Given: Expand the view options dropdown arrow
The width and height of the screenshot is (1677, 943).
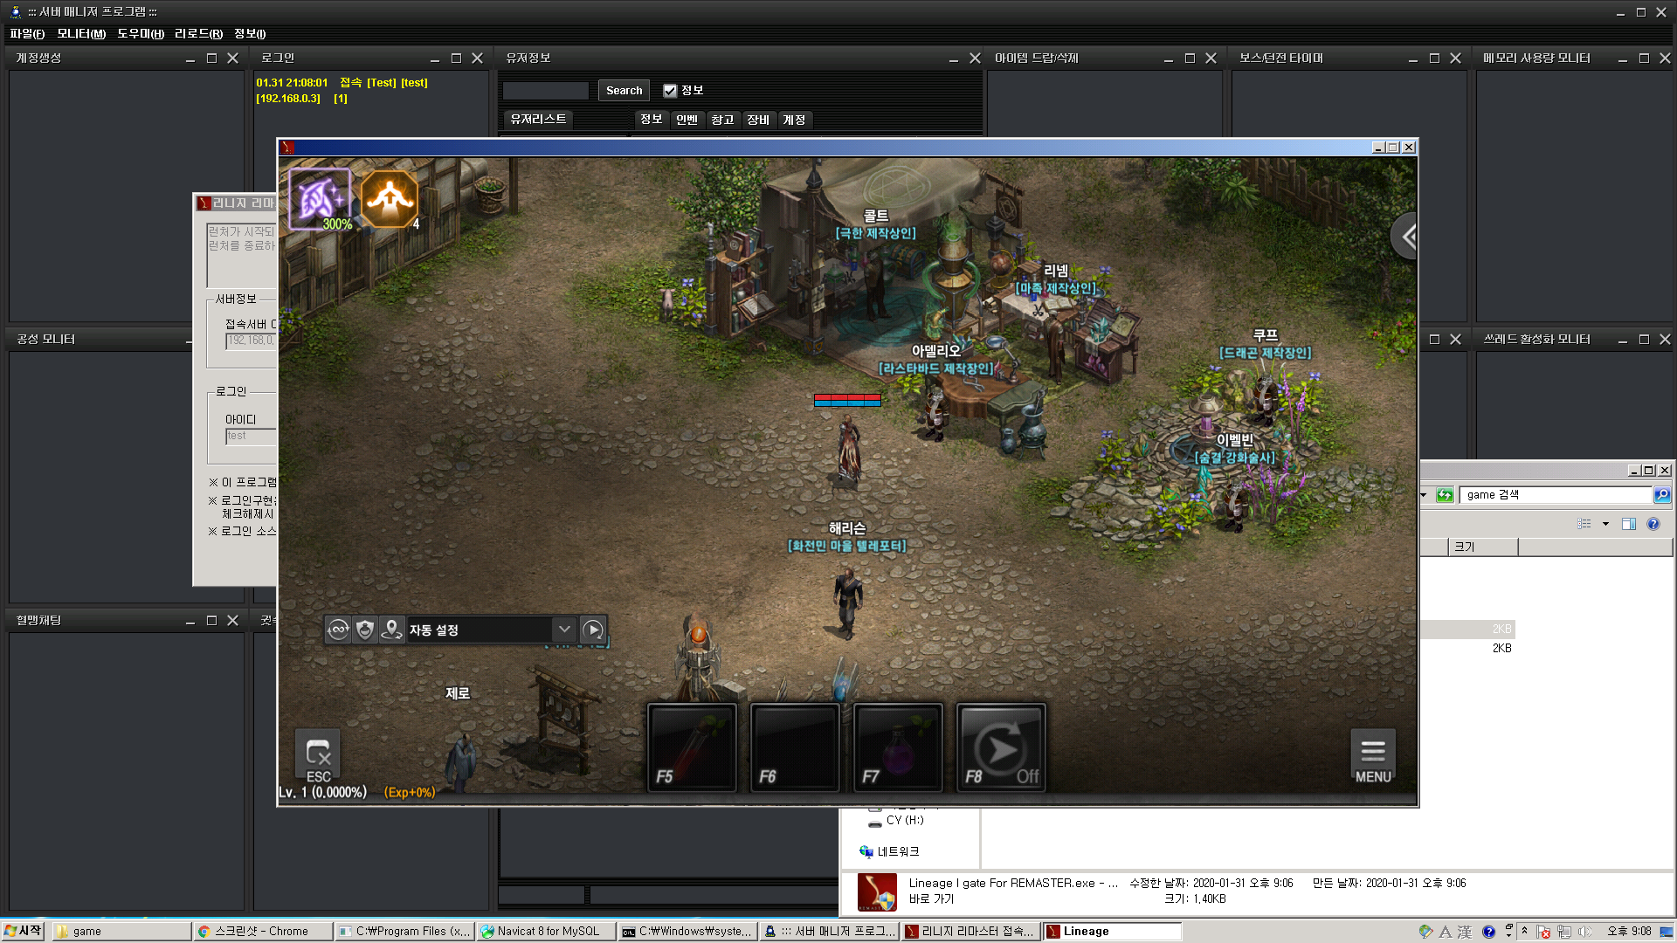Looking at the screenshot, I should click(x=1605, y=524).
